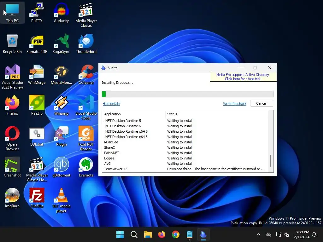Click the Ninite Pro free trial banner
323x242 pixels.
(x=243, y=77)
